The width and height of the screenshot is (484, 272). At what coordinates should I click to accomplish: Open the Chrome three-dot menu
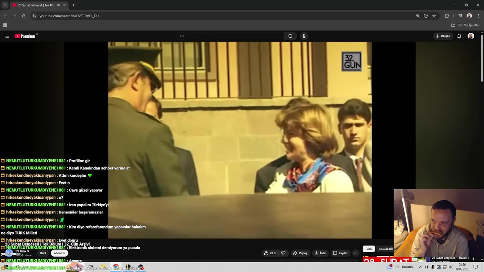click(478, 16)
